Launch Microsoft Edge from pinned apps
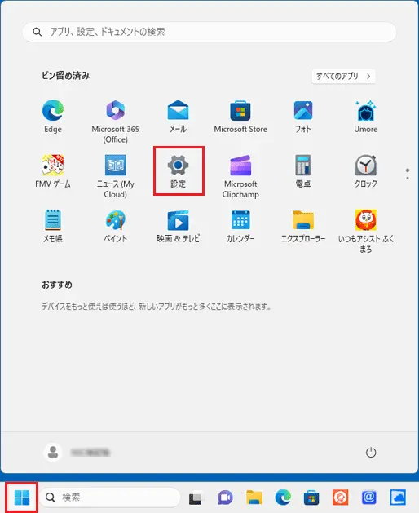The image size is (419, 513). click(53, 117)
